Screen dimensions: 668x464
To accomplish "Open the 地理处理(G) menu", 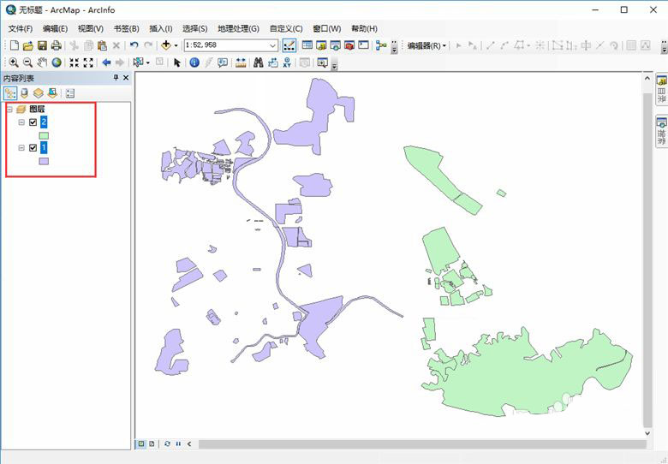I will (x=238, y=28).
